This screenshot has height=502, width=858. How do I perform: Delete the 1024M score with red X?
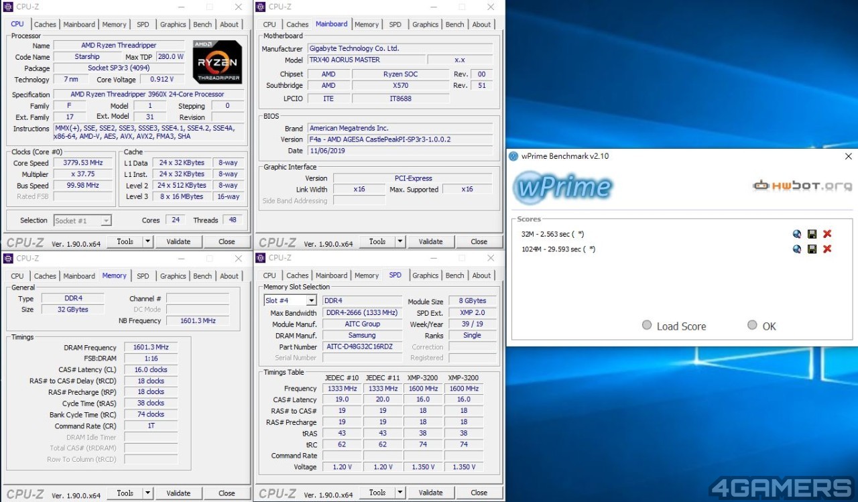827,249
